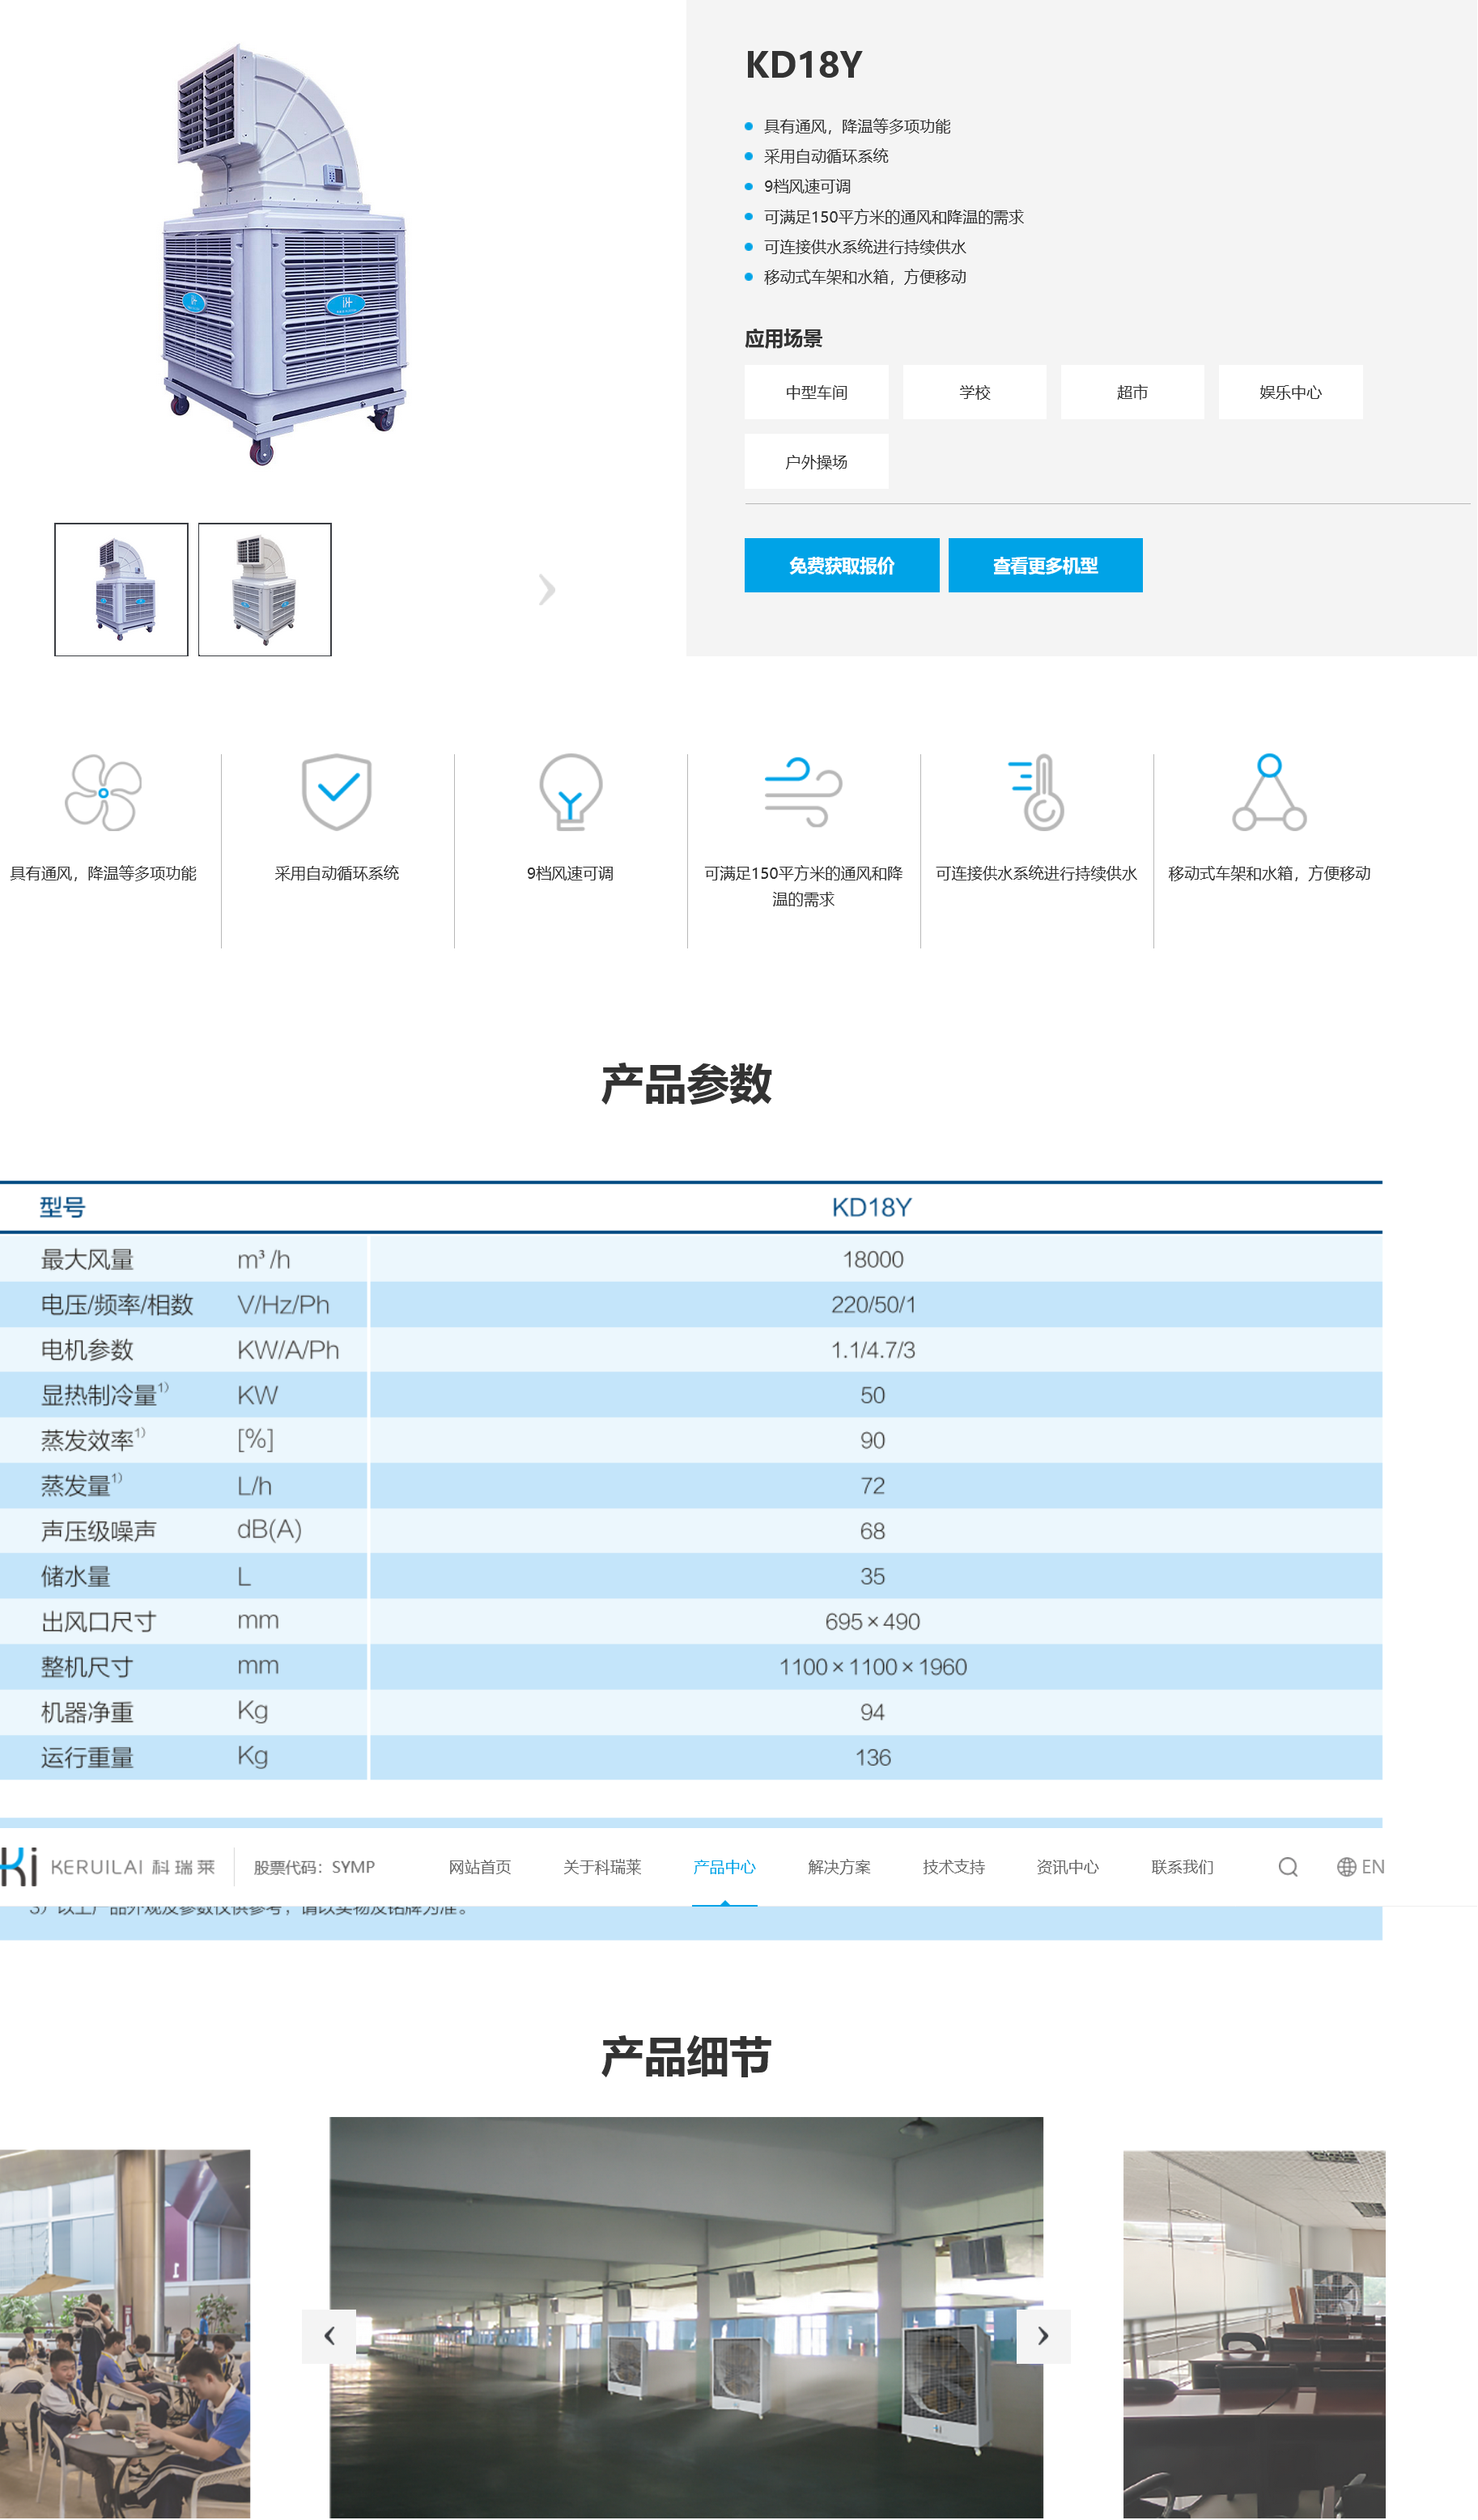Click the KERUILAI logo in navbar
This screenshot has width=1478, height=2520.
(x=108, y=1867)
